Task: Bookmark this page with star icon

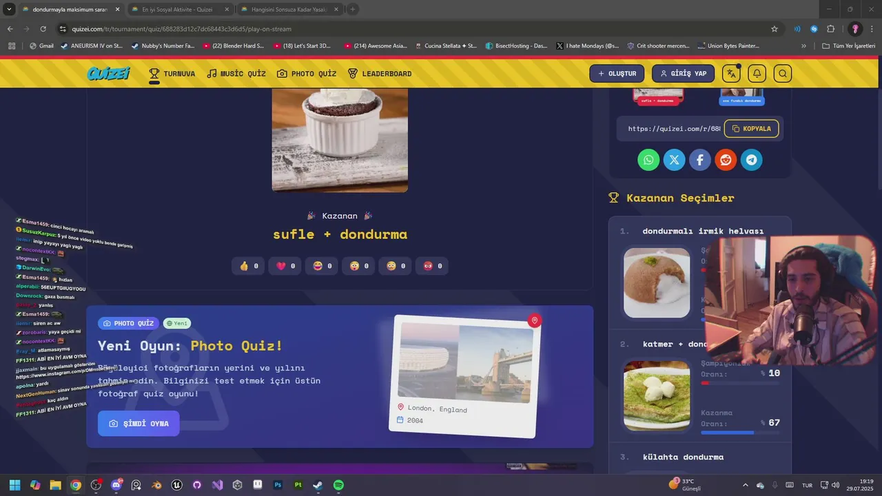Action: click(775, 29)
